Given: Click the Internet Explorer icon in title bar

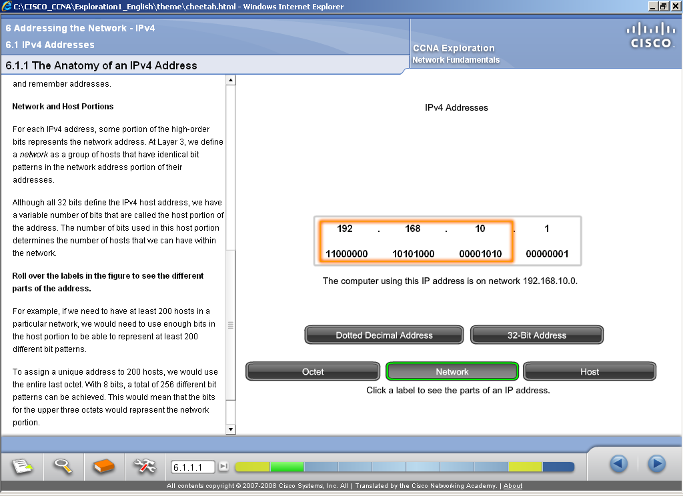Looking at the screenshot, I should click(x=6, y=6).
